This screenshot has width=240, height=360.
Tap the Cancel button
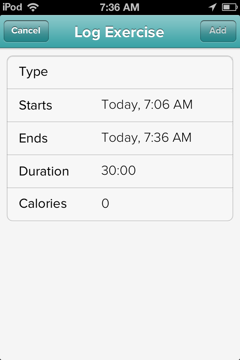point(26,31)
